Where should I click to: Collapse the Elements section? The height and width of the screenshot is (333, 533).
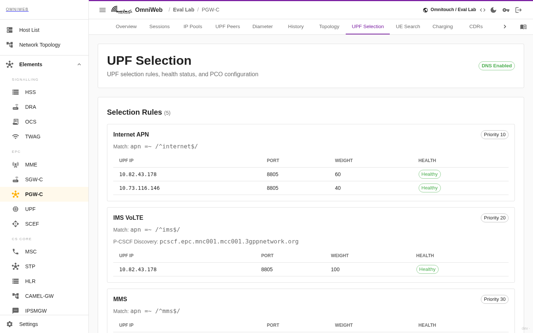click(x=79, y=64)
